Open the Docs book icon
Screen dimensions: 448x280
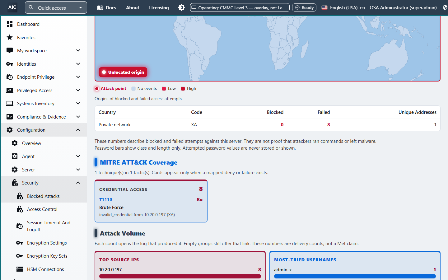[100, 8]
